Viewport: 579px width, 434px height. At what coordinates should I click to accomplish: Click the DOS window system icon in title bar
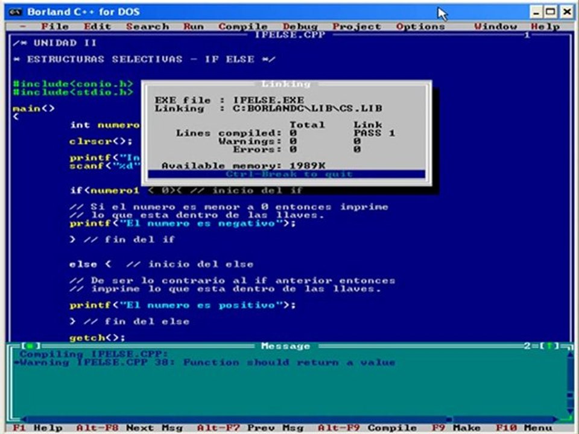tap(15, 12)
